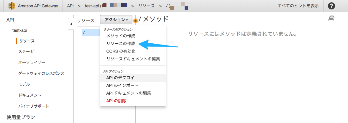Open the documentation book icon
This screenshot has width=348, height=123.
[x=331, y=18]
